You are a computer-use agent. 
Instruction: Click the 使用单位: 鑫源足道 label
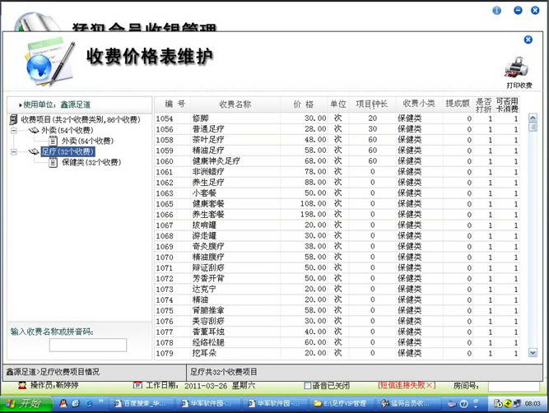[x=56, y=104]
